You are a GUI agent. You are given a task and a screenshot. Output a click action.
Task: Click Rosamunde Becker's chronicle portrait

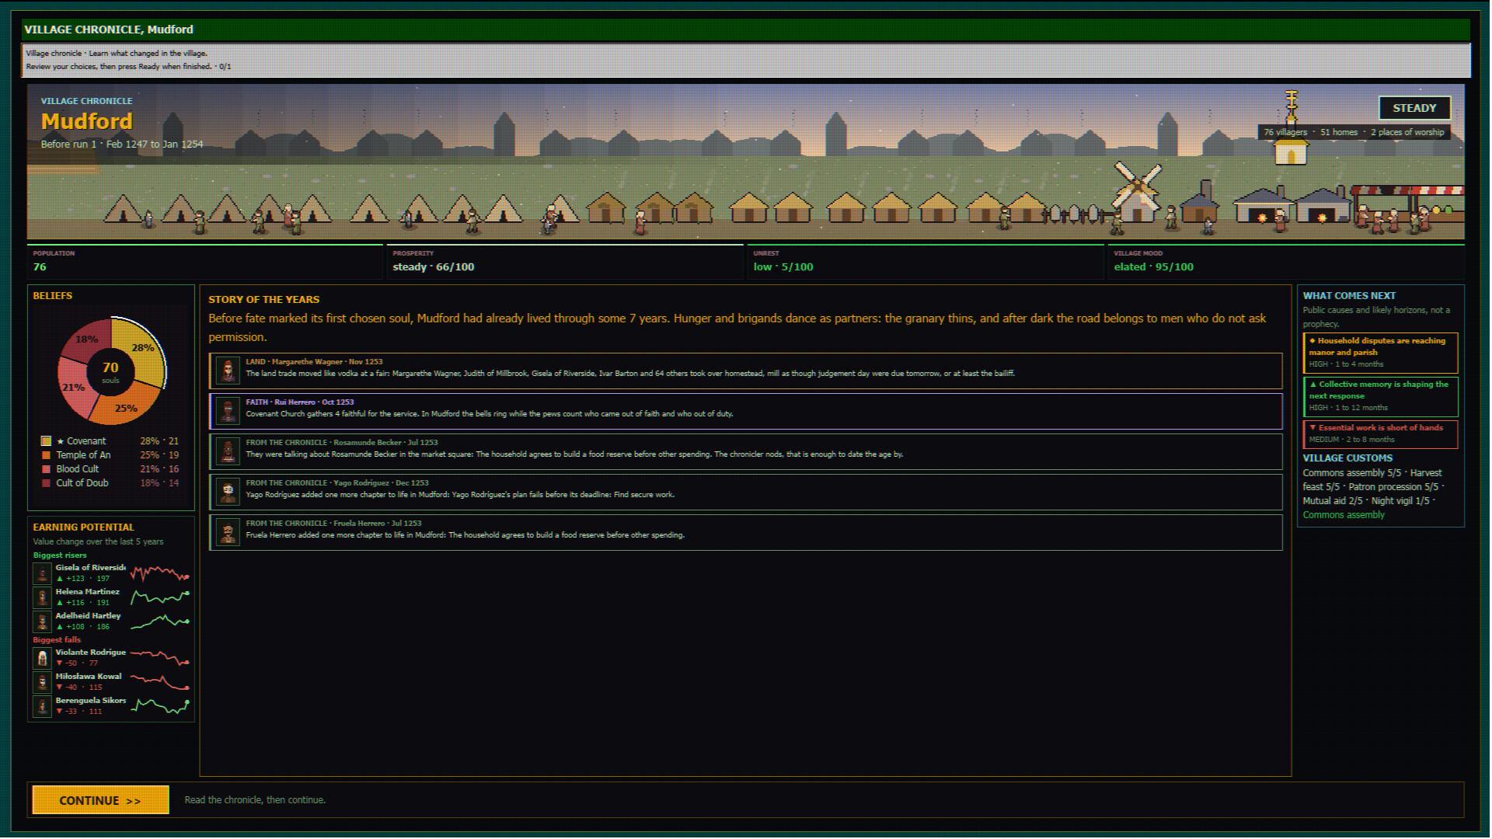pyautogui.click(x=228, y=451)
